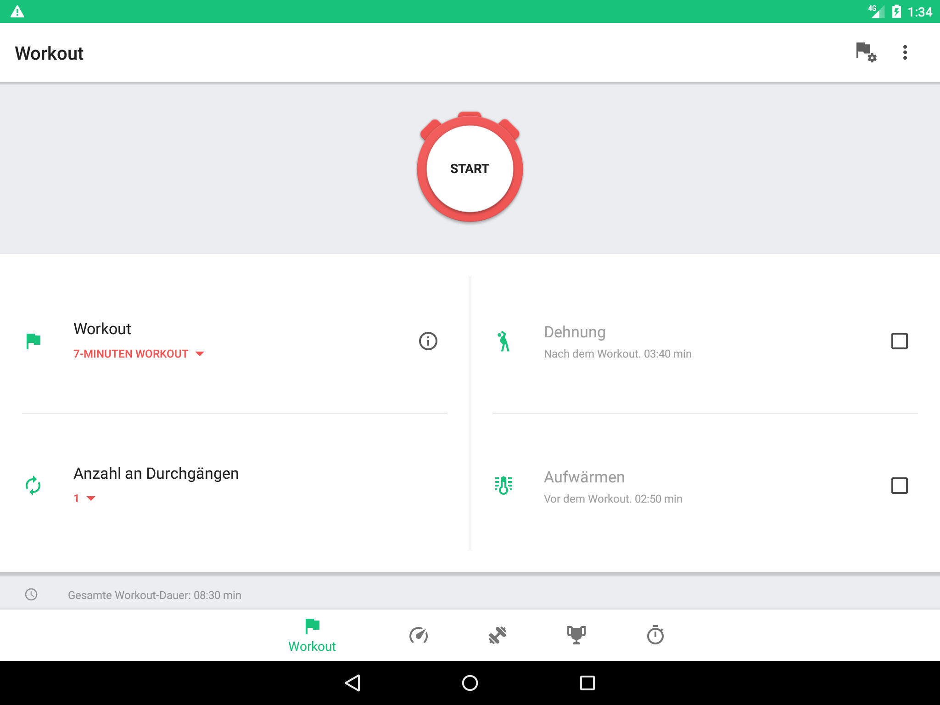The width and height of the screenshot is (940, 705).
Task: Open the three-dot overflow menu
Action: click(905, 52)
